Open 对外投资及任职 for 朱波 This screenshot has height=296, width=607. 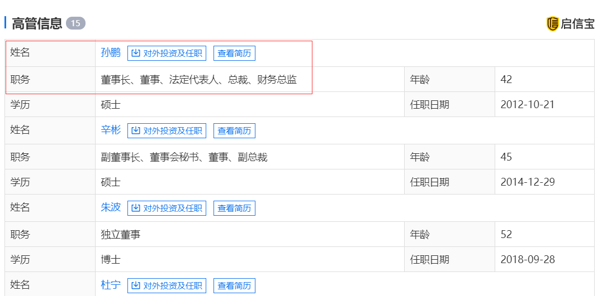(167, 208)
